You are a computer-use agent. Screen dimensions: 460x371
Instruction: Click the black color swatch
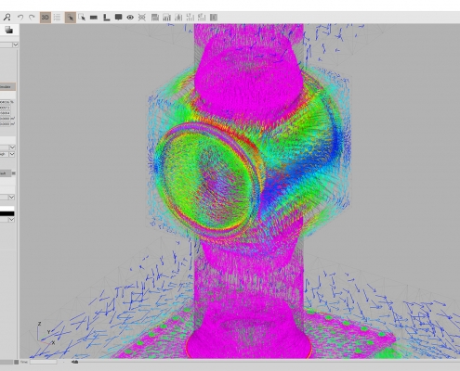(x=7, y=213)
